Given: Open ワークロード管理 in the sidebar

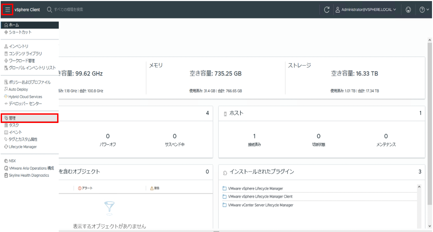Looking at the screenshot, I should (30, 61).
